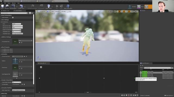Open the Asset menu
Viewport: 174px width, 97px height.
pos(9,3)
